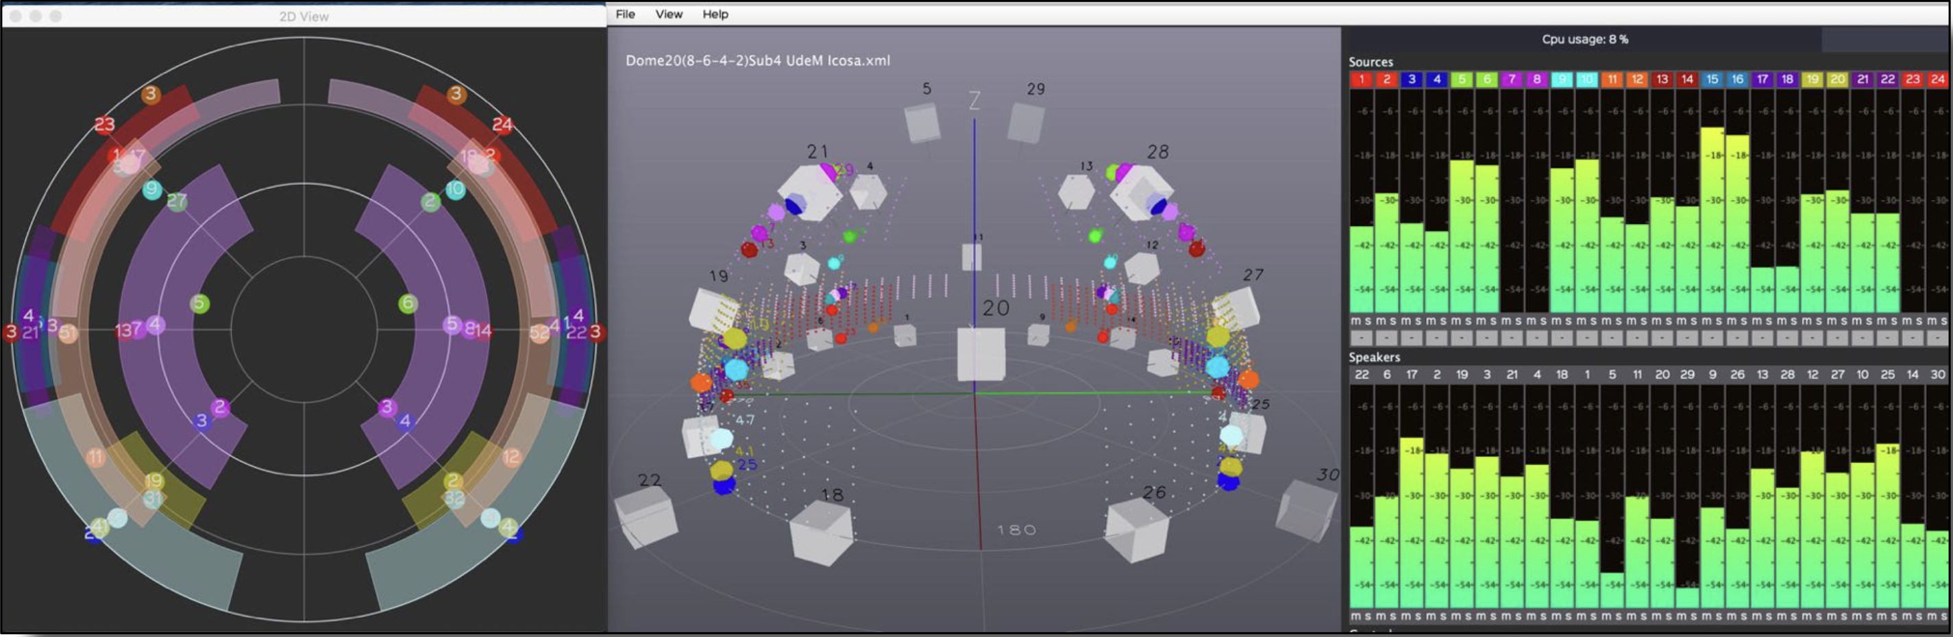Open the View menu
This screenshot has width=1953, height=637.
coord(669,14)
